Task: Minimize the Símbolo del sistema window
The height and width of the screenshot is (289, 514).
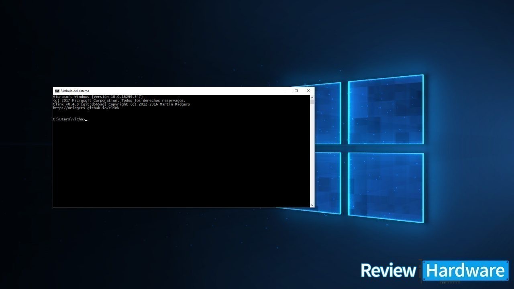Action: pyautogui.click(x=284, y=91)
